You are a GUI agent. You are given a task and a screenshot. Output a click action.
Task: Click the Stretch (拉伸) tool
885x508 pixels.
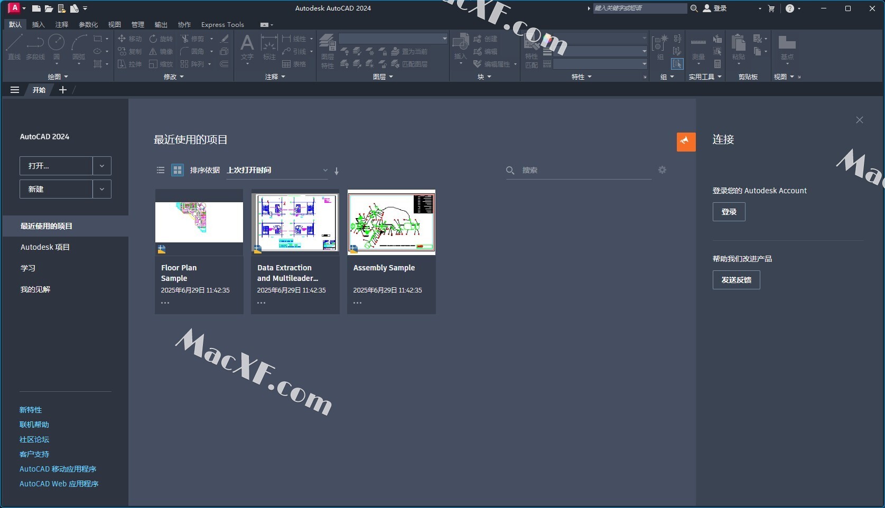pos(130,64)
